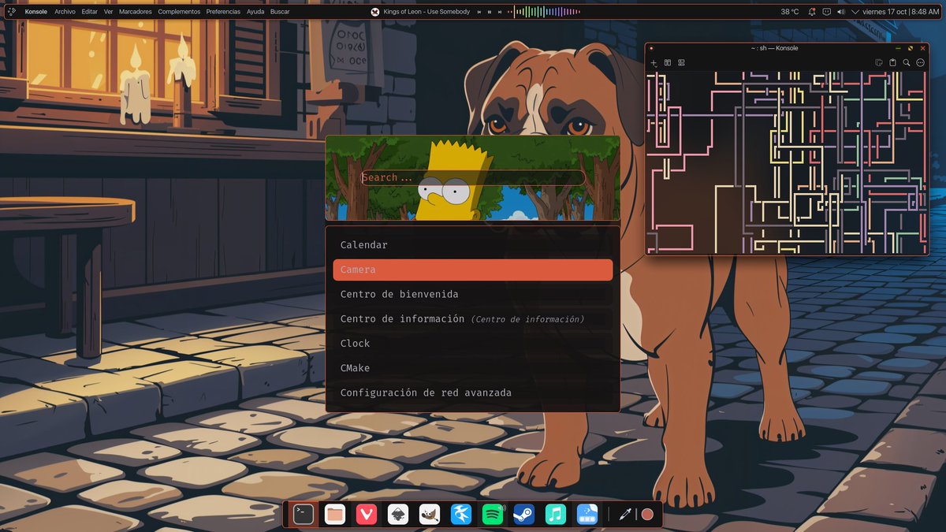Open the blue bird app in dock
The height and width of the screenshot is (532, 946).
coord(460,515)
